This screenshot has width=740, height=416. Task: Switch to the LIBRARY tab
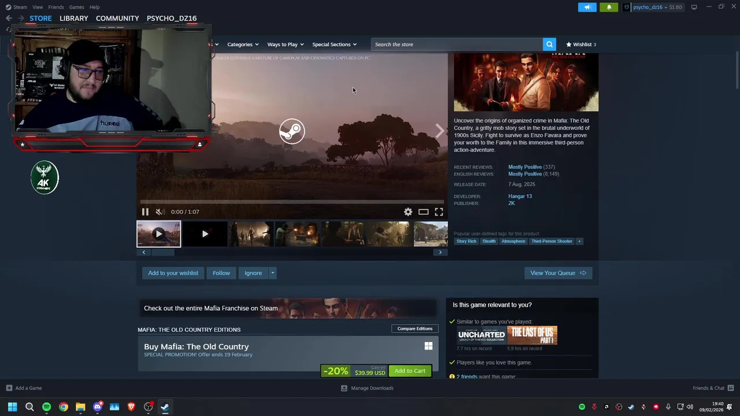click(74, 18)
